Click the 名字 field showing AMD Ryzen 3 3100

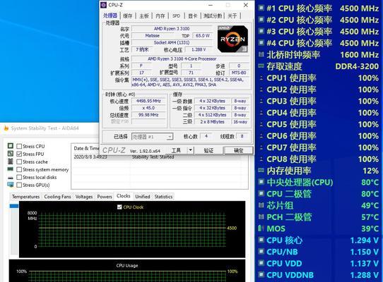tap(172, 28)
